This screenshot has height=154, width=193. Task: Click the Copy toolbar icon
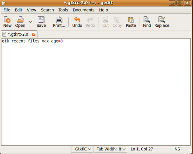point(117,22)
